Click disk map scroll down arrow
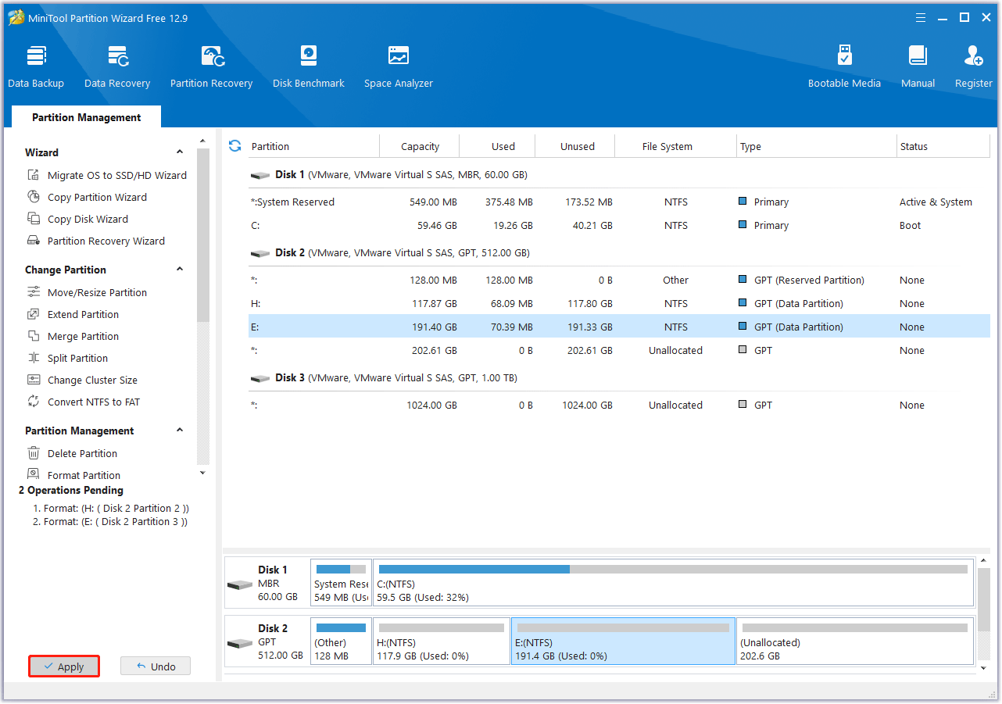 coord(984,668)
